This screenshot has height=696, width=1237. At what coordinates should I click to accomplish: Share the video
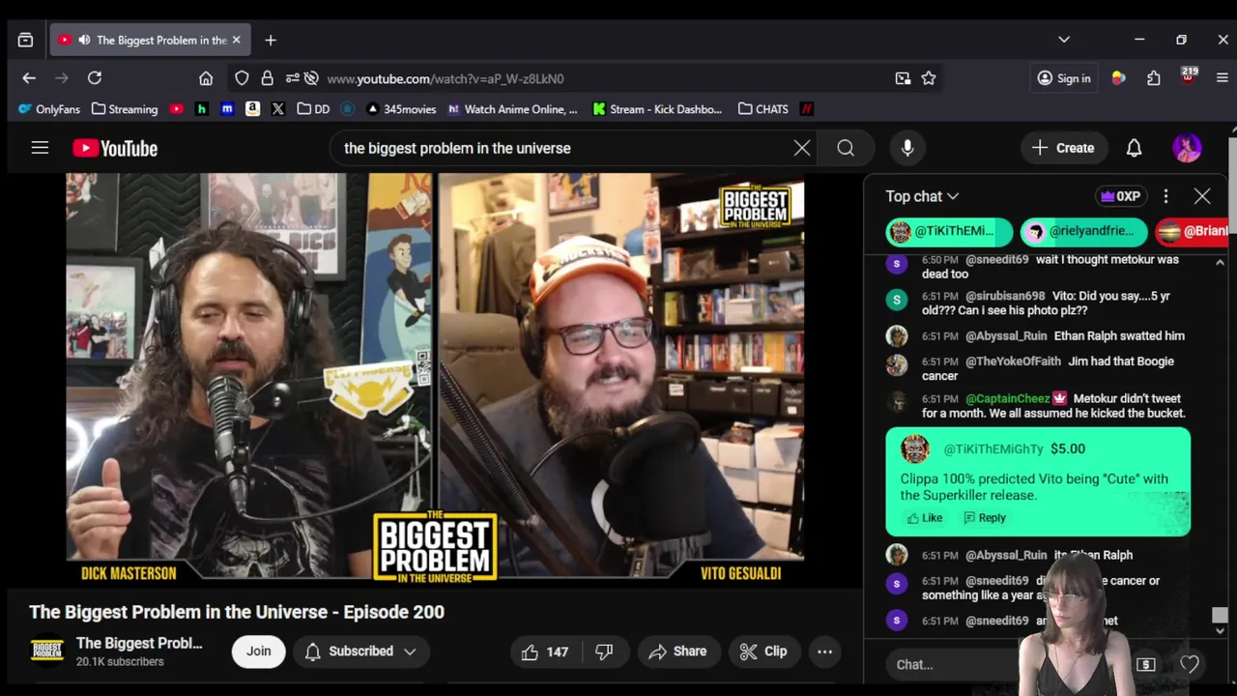pyautogui.click(x=677, y=652)
